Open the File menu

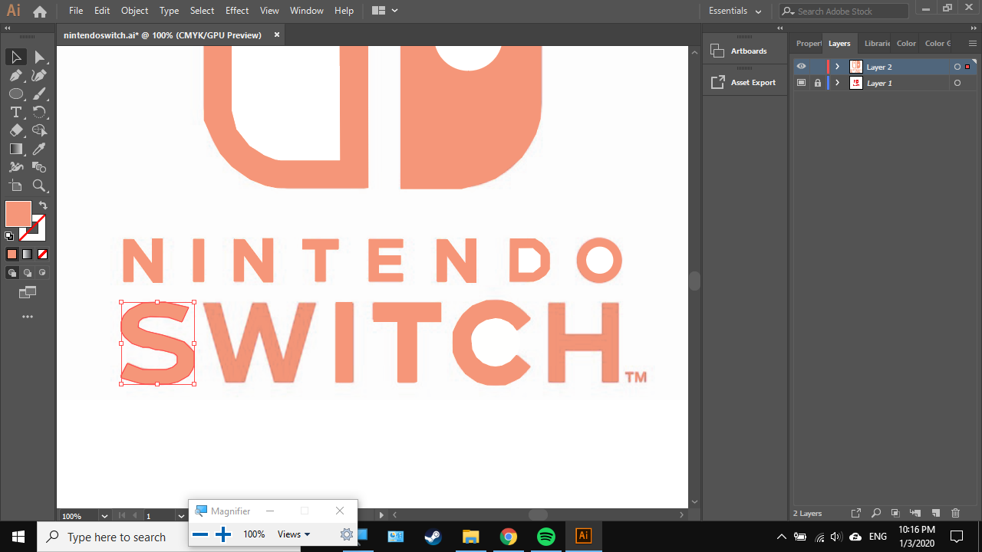pyautogui.click(x=76, y=11)
